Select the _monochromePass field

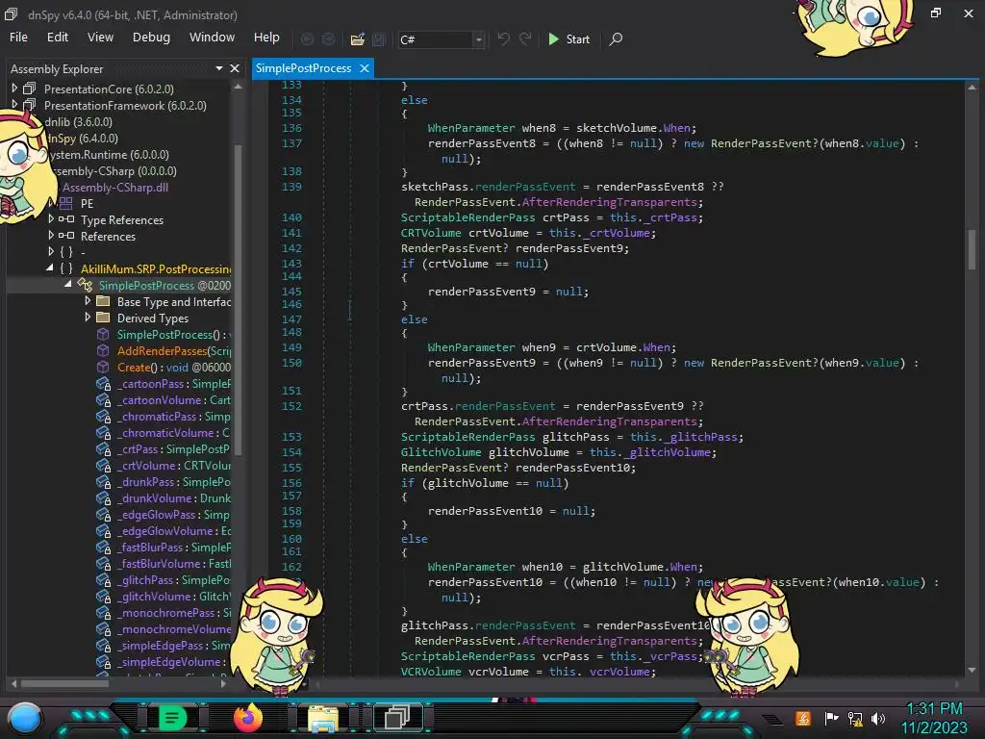click(173, 613)
